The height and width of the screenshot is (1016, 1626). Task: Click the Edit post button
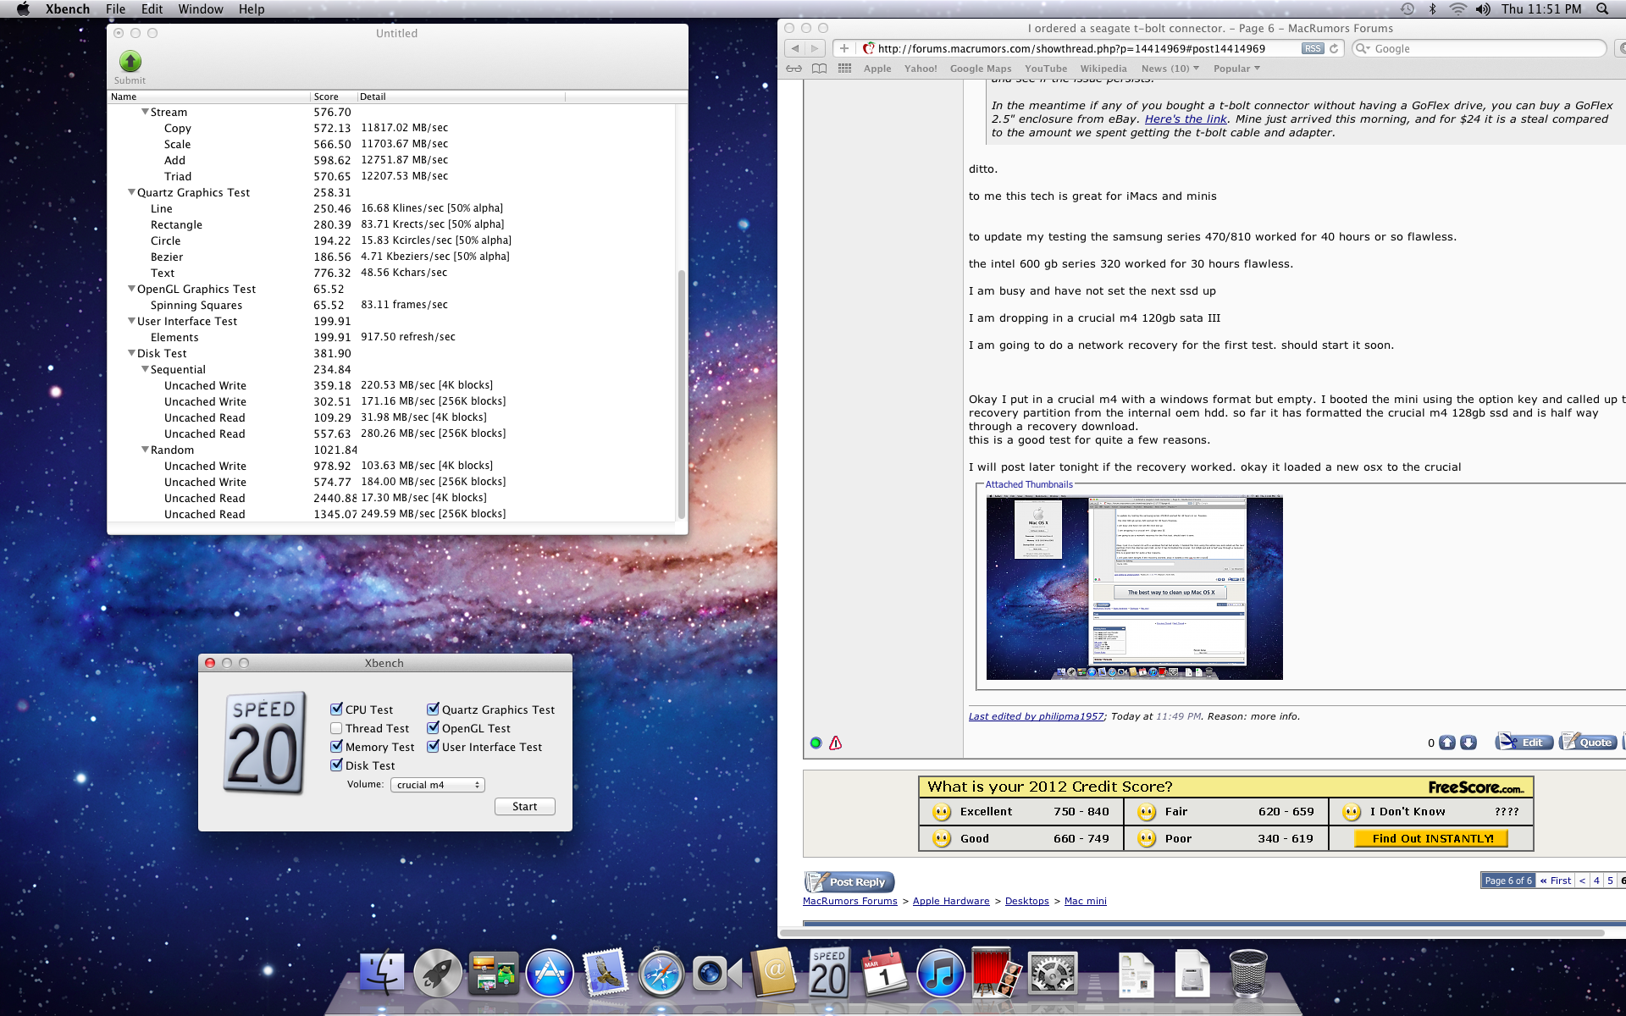click(x=1524, y=742)
